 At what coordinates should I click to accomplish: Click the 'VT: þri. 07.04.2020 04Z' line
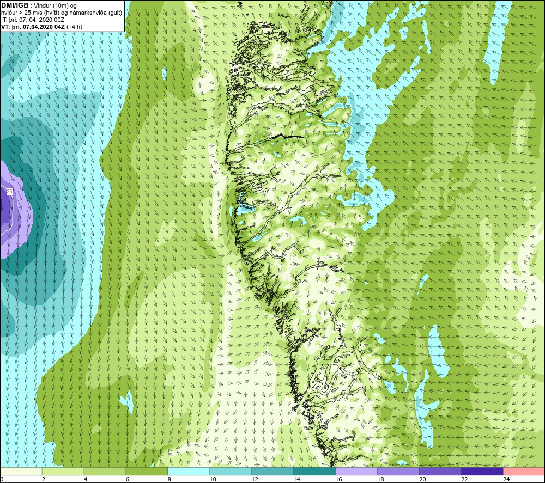click(33, 27)
